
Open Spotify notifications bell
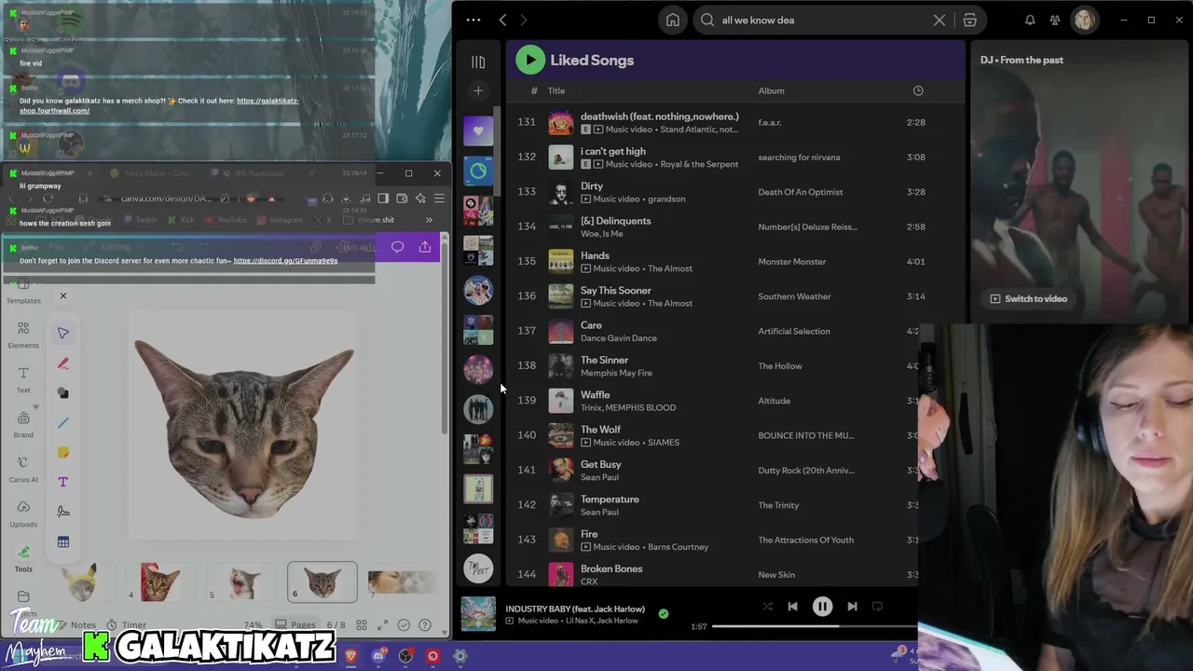pyautogui.click(x=1030, y=20)
